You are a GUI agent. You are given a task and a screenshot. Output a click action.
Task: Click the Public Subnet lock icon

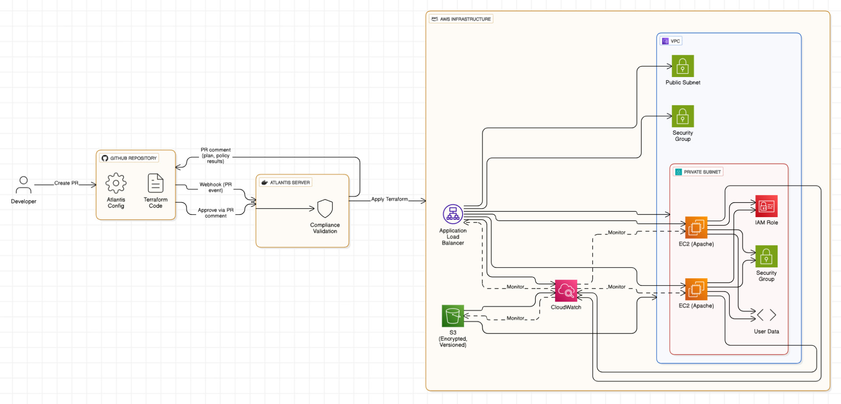coord(683,66)
